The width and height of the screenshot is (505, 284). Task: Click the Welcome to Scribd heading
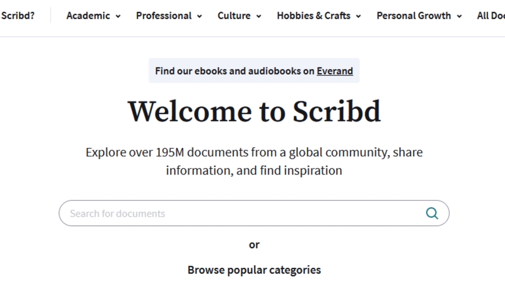(x=254, y=111)
